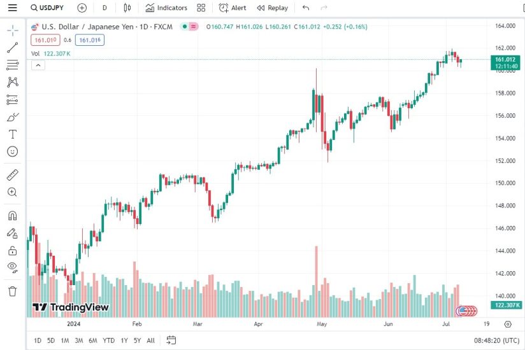This screenshot has height=350, width=525.
Task: Open the Fibonacci retracement tools
Action: tap(12, 65)
